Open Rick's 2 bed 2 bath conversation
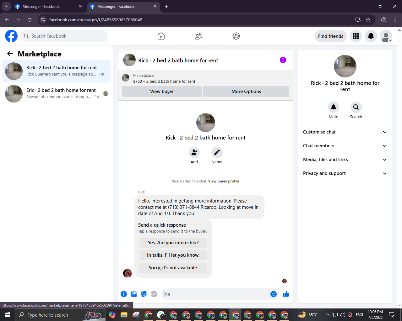This screenshot has width=402, height=321. tap(57, 71)
